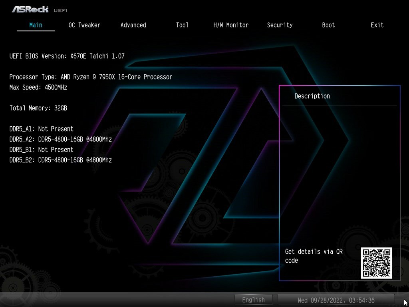The width and height of the screenshot is (409, 307).
Task: Open the OC Tweaker tab
Action: 84,25
